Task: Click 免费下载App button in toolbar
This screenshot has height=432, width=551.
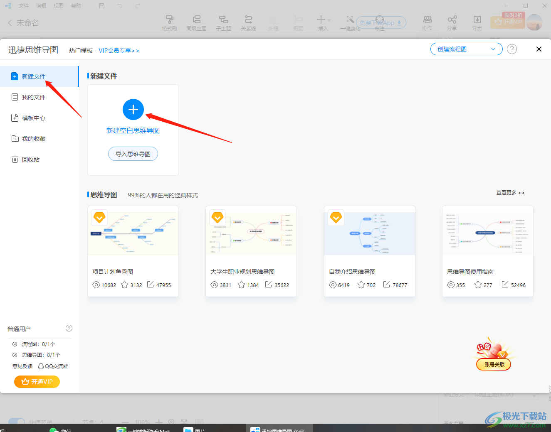Action: [381, 23]
